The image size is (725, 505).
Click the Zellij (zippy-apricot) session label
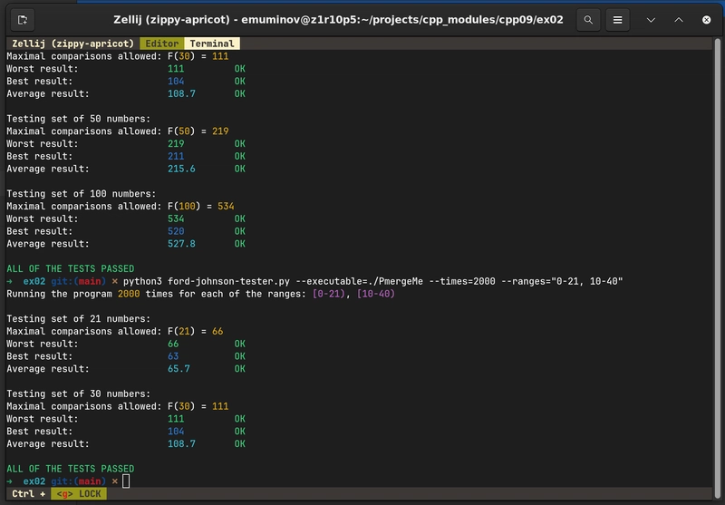pos(72,44)
